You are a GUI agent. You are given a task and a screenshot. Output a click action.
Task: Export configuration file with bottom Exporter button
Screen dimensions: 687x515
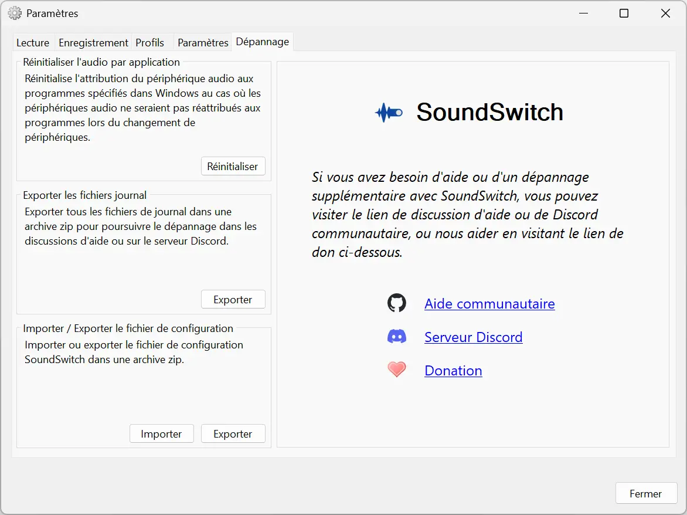pos(233,433)
